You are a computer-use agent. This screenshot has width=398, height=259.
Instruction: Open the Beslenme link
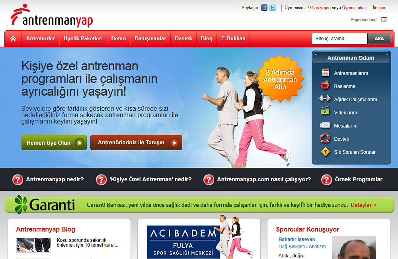tap(345, 86)
